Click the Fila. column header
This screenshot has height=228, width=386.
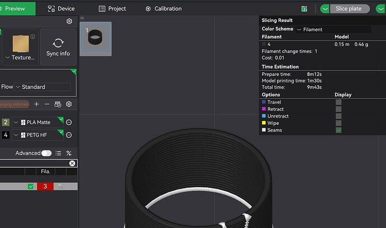pos(45,172)
